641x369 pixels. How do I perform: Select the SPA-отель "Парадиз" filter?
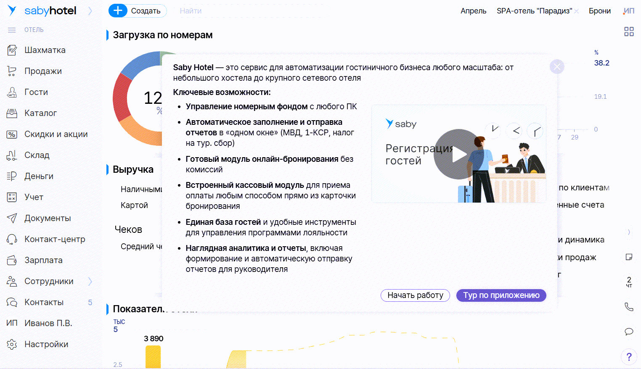click(534, 11)
